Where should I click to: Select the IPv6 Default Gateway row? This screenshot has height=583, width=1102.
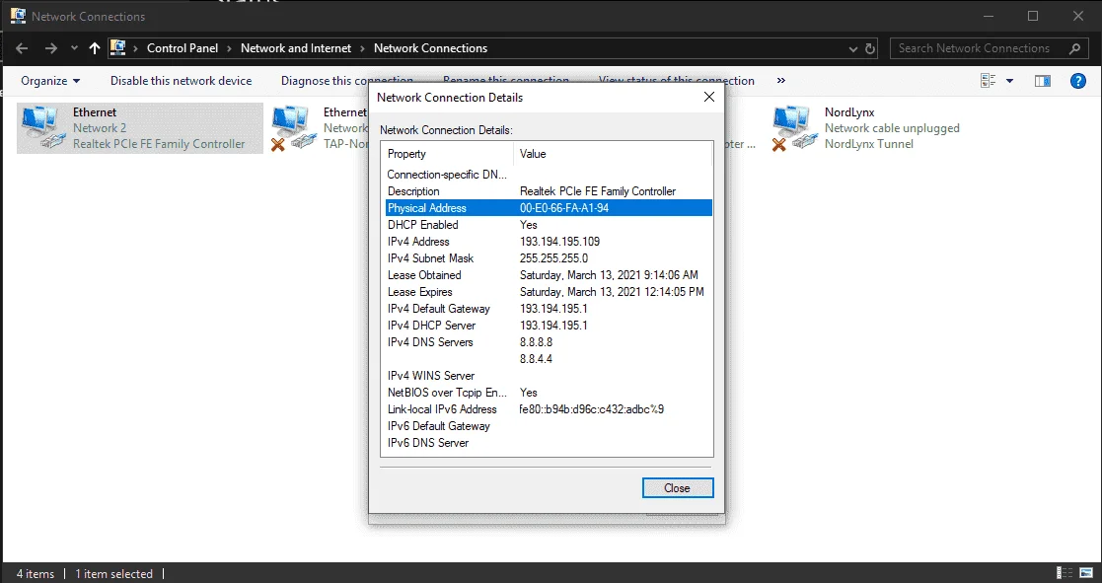tap(549, 426)
